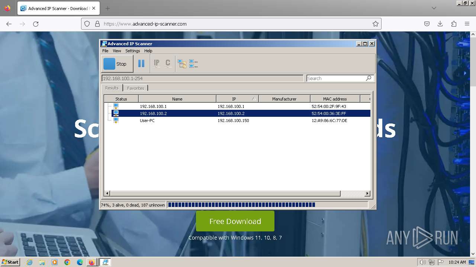Sort by IP column header arrow
This screenshot has width=476, height=267.
[254, 99]
